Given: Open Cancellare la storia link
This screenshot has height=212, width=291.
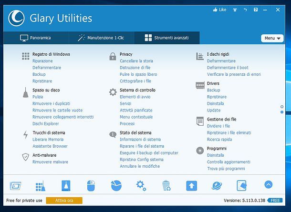Looking at the screenshot, I should coord(136,61).
